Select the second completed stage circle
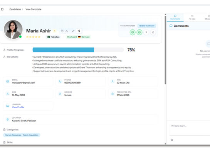210x150 pixels. click(139, 32)
